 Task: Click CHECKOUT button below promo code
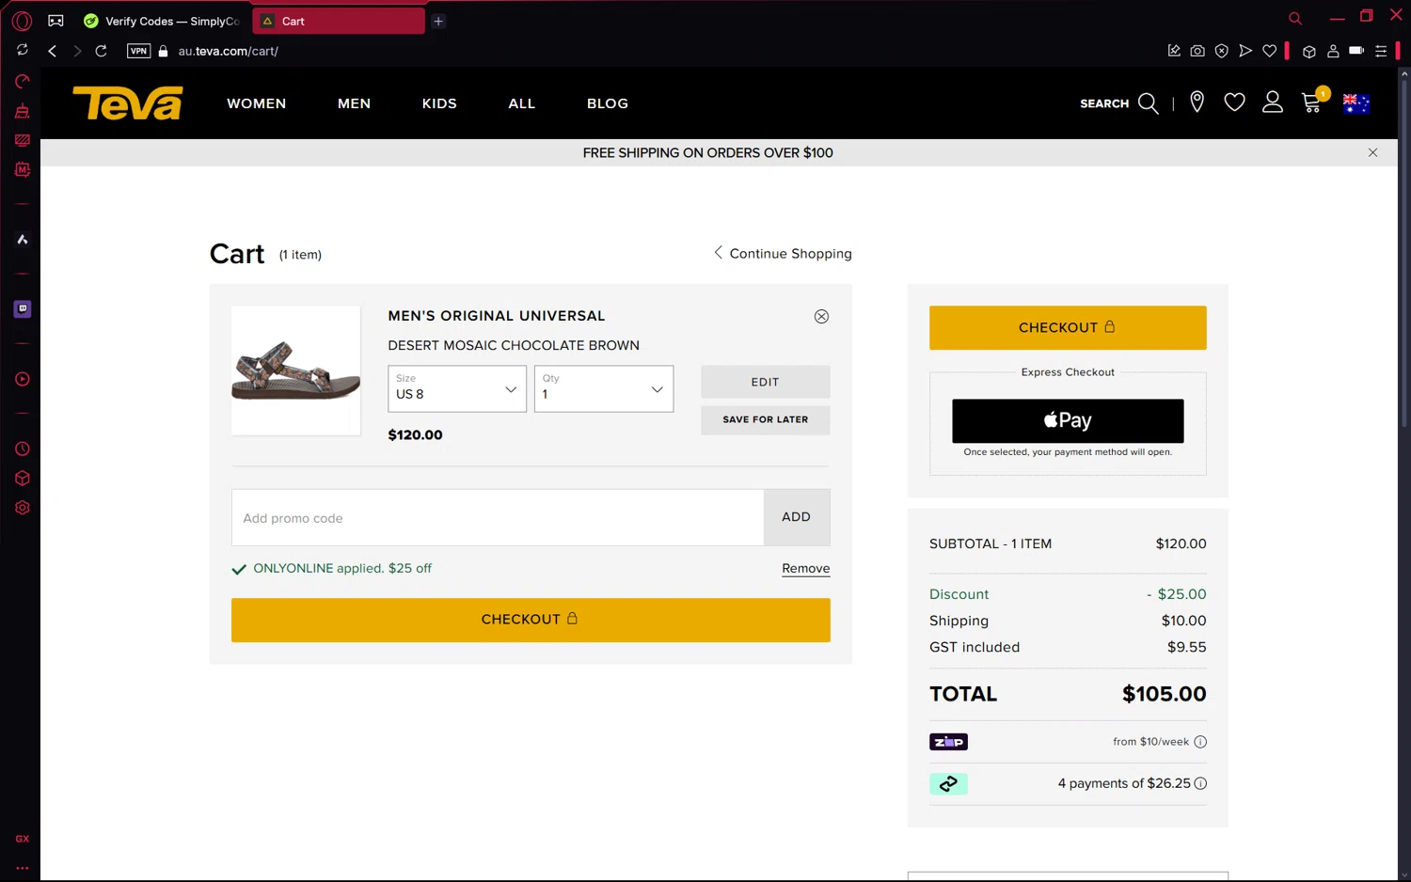click(x=531, y=620)
